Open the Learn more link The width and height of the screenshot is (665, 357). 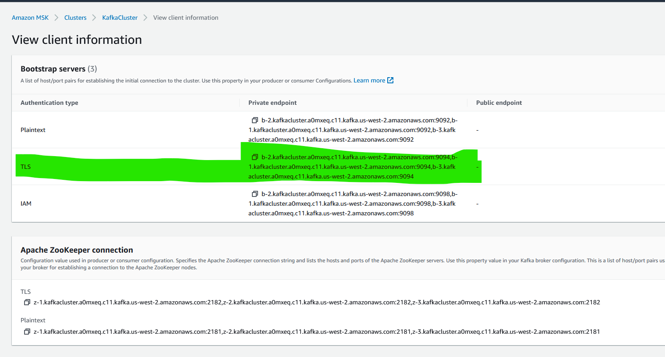tap(369, 80)
